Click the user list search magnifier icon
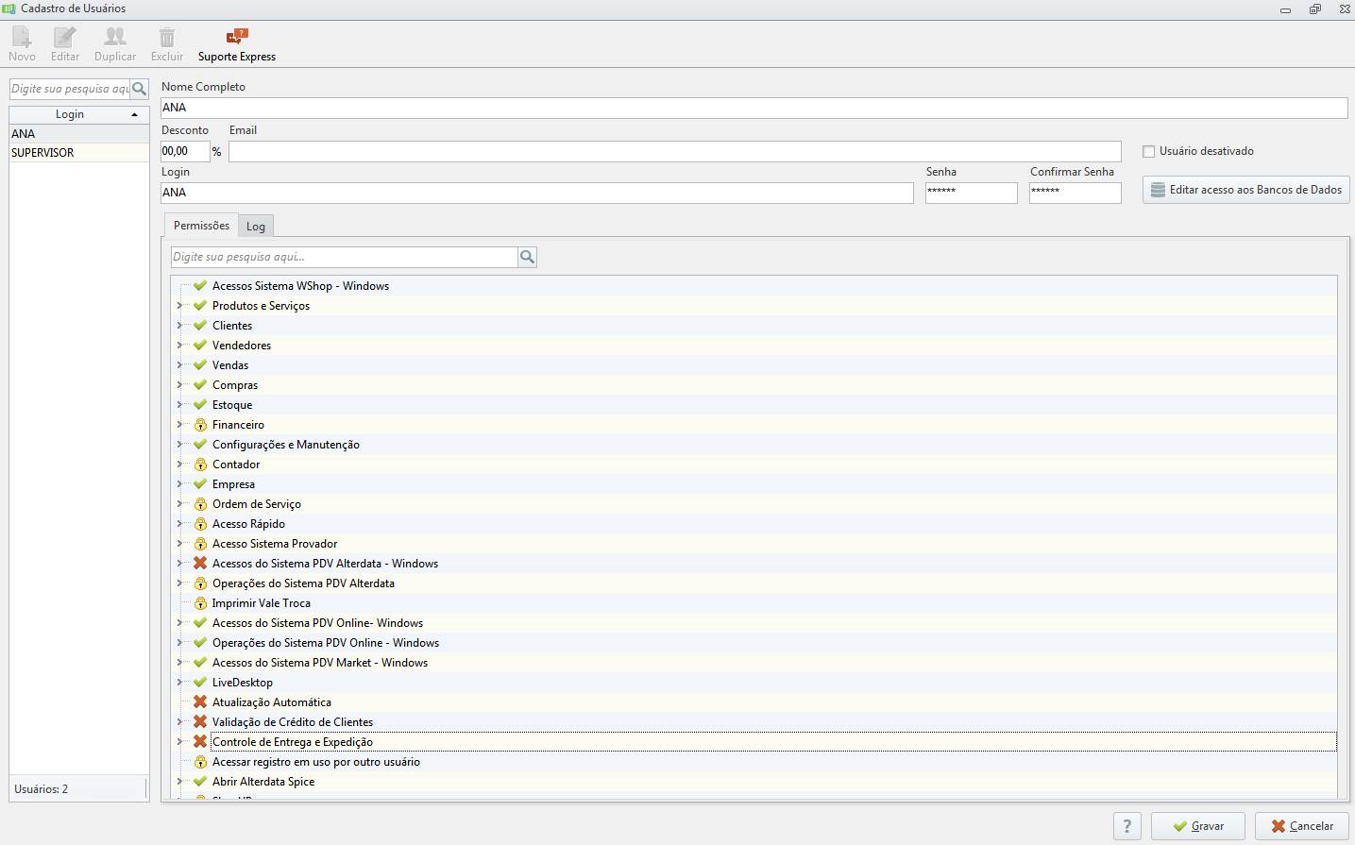This screenshot has height=845, width=1355. click(140, 89)
